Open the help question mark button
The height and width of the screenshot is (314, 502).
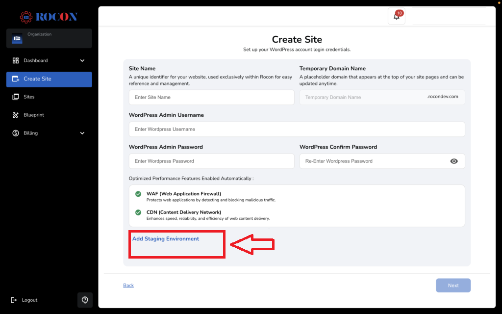85,300
